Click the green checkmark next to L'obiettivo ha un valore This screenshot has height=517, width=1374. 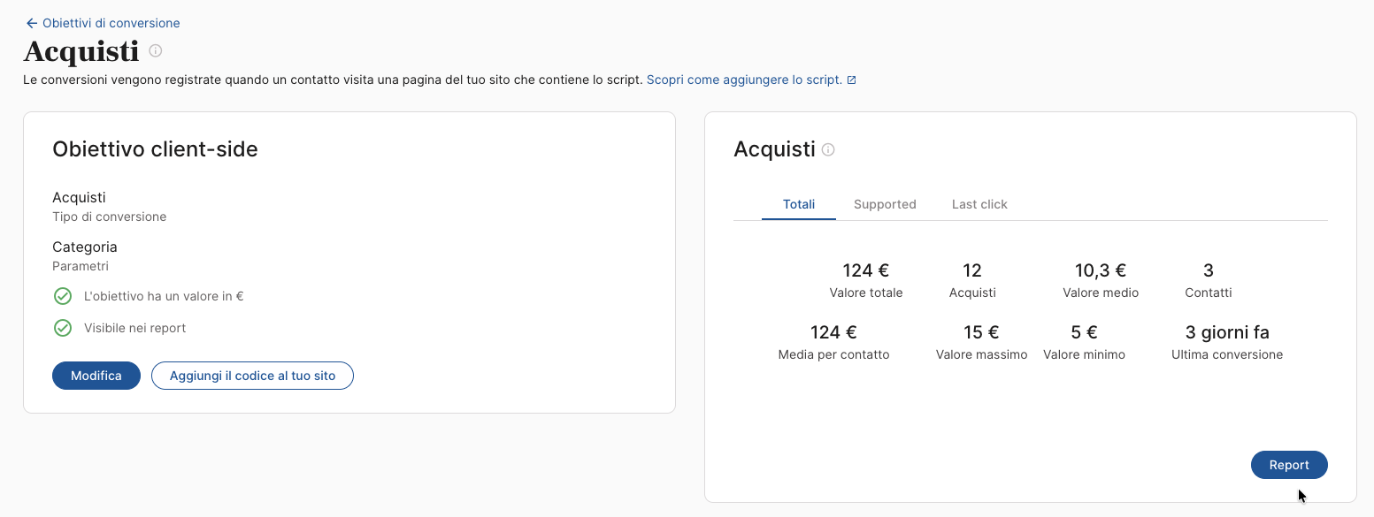click(x=63, y=296)
